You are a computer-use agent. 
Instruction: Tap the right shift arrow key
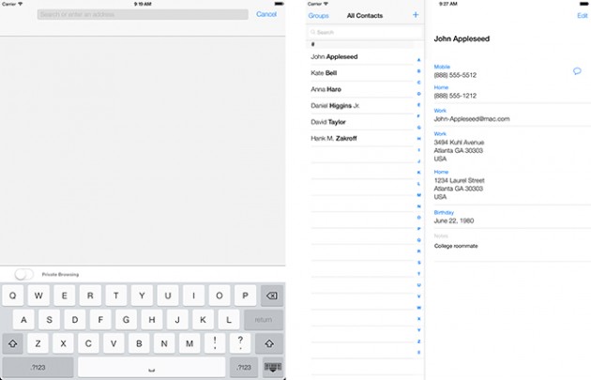(269, 343)
